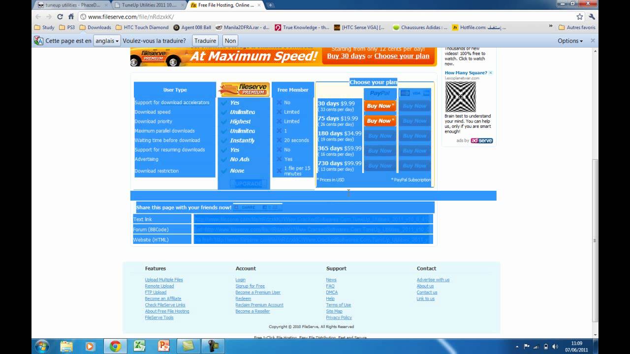This screenshot has height=354, width=630.
Task: Click the Website (HTML) link field
Action: [312, 239]
